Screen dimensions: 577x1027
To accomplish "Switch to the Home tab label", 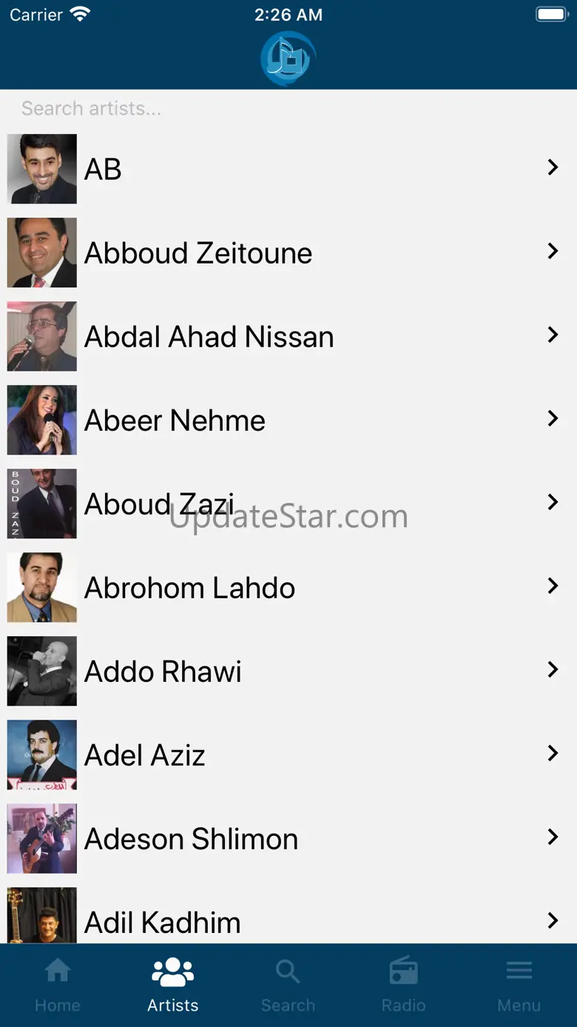I will click(x=58, y=1006).
